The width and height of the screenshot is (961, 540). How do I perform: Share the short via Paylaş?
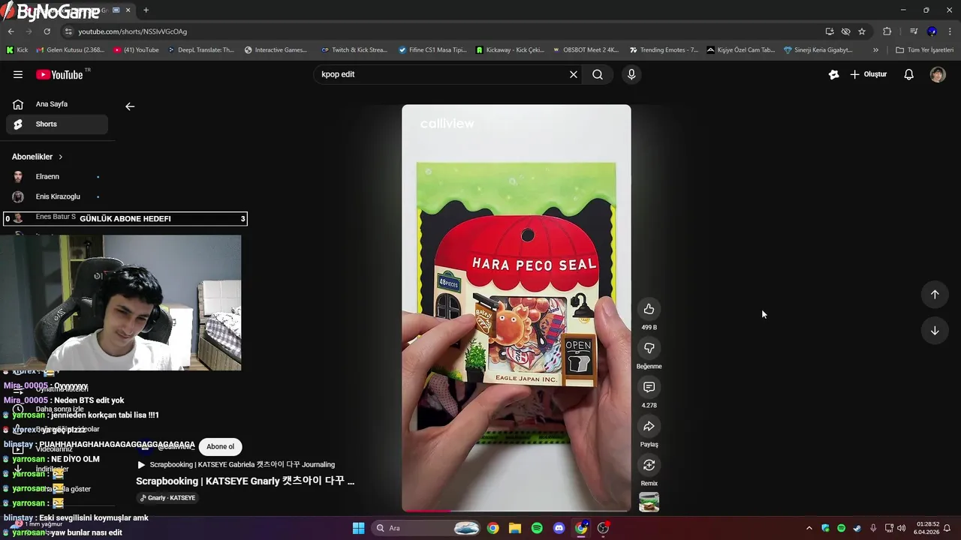click(x=649, y=426)
